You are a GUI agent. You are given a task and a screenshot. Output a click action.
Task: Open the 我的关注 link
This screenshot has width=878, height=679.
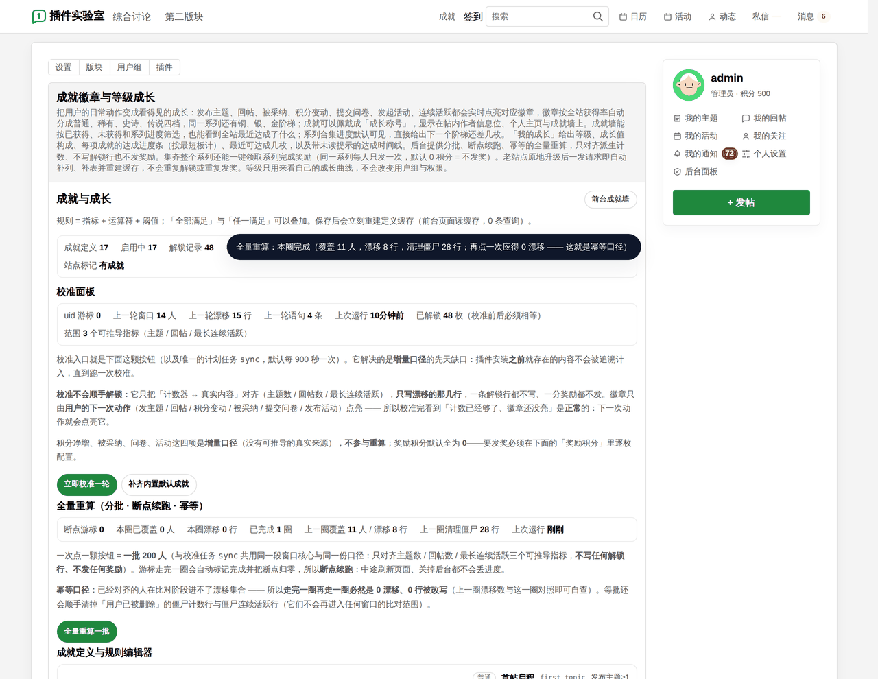[x=770, y=136]
